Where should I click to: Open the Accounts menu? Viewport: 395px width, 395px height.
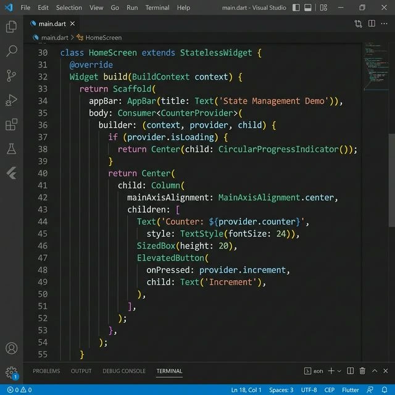[x=11, y=348]
